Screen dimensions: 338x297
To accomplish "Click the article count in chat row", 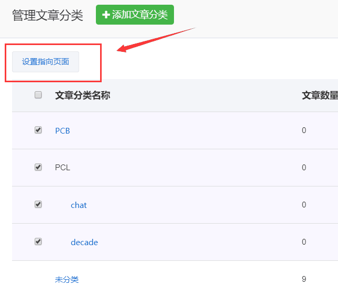I will pos(304,205).
